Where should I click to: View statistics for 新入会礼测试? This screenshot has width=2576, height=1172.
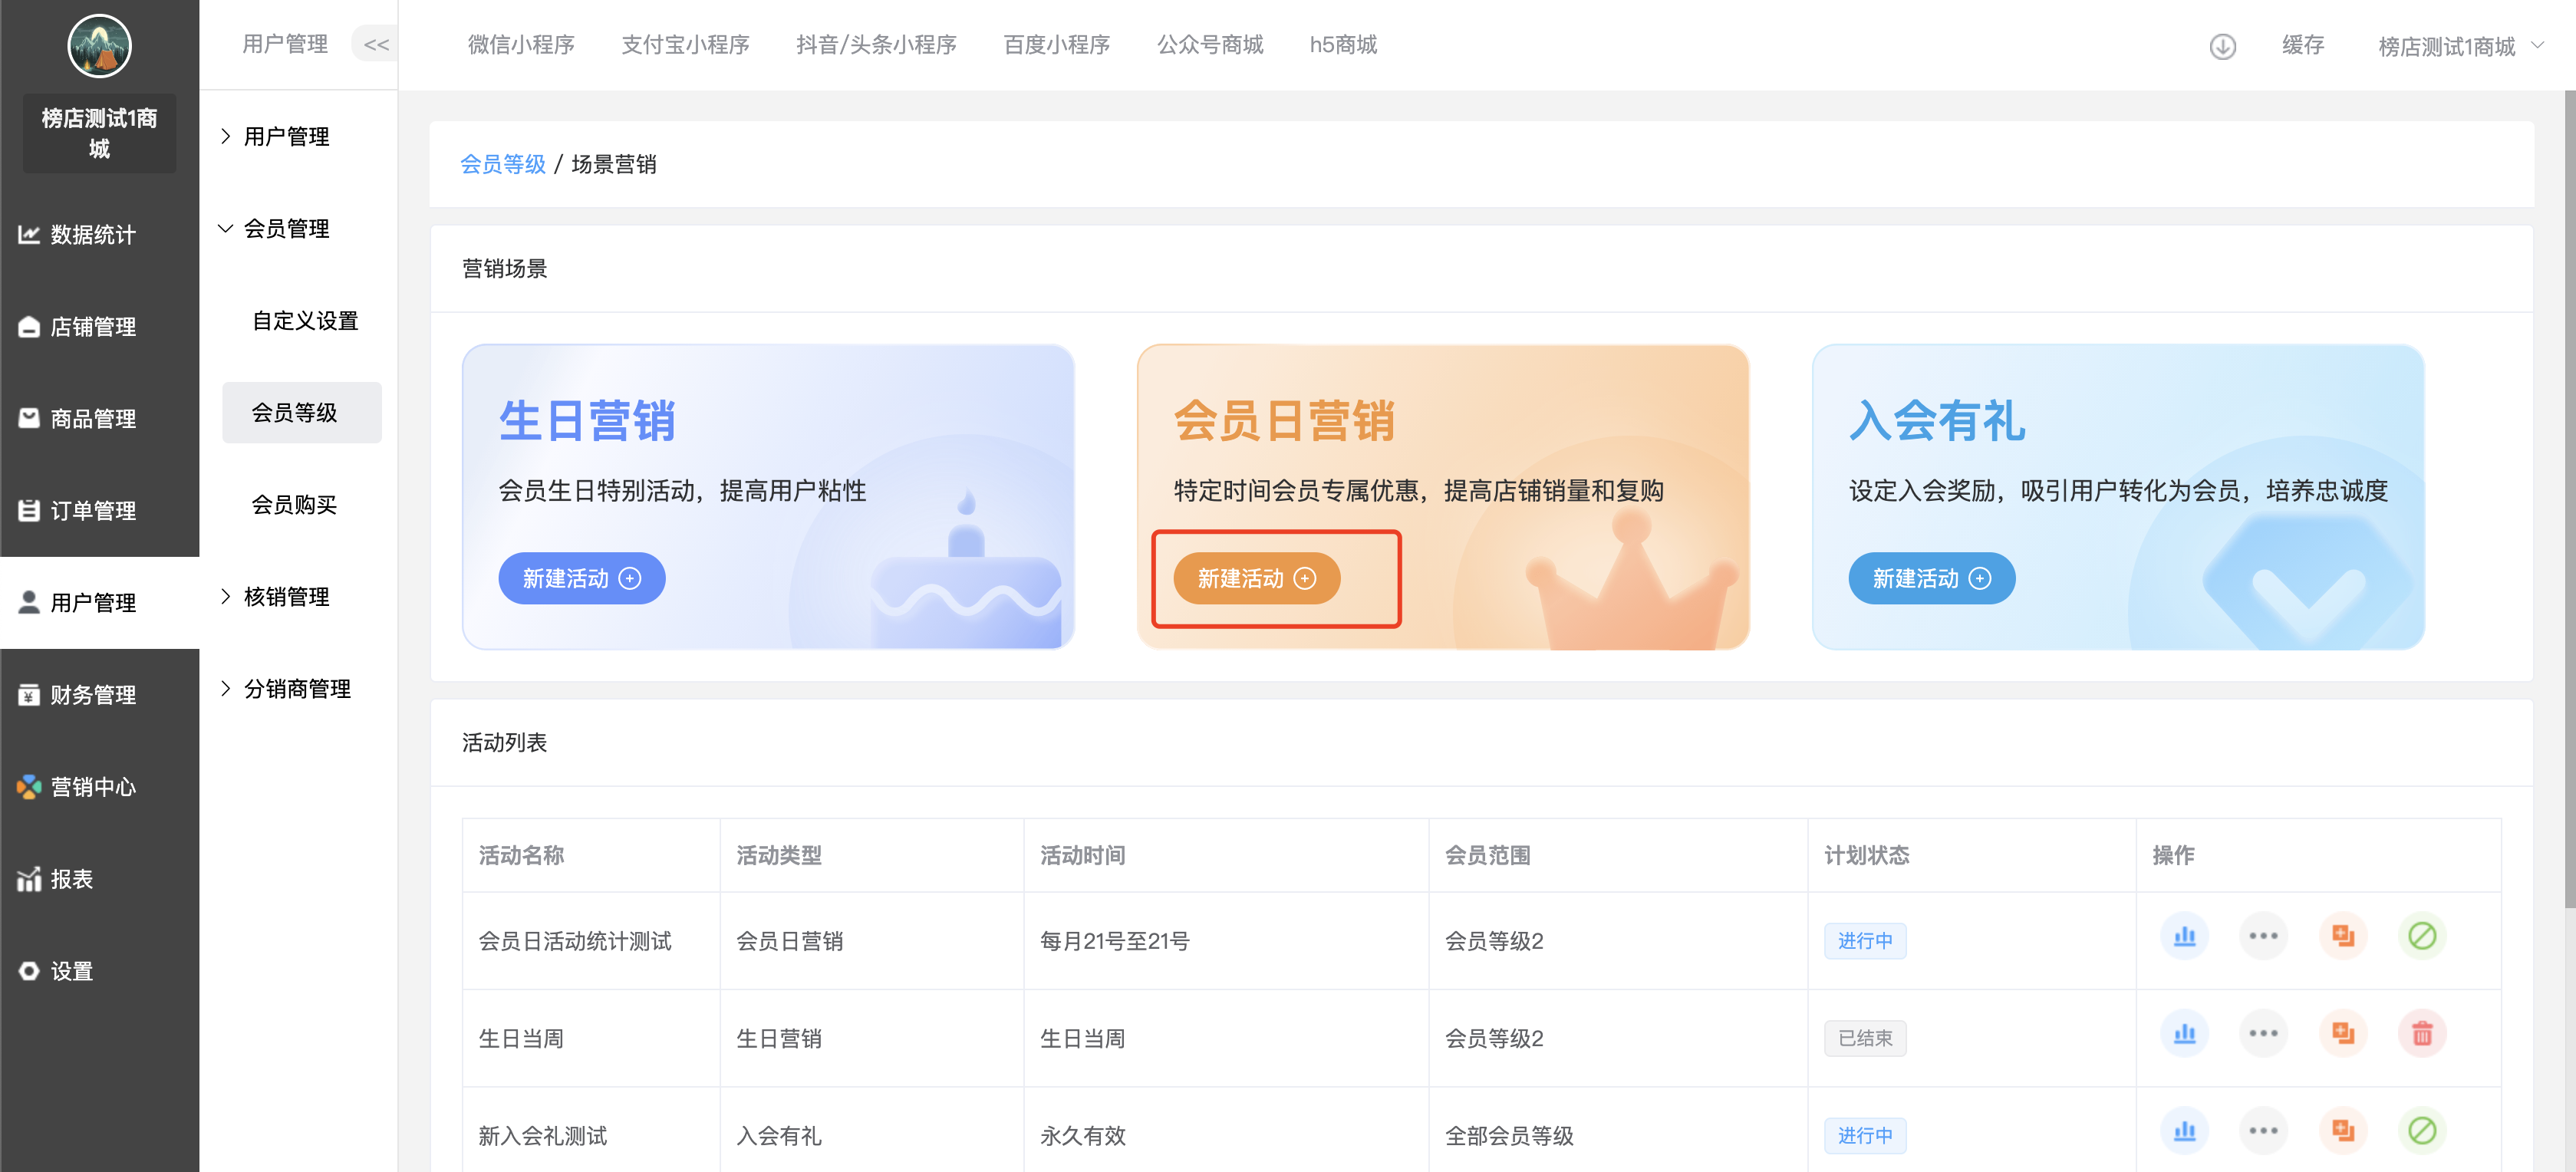pos(2185,1131)
